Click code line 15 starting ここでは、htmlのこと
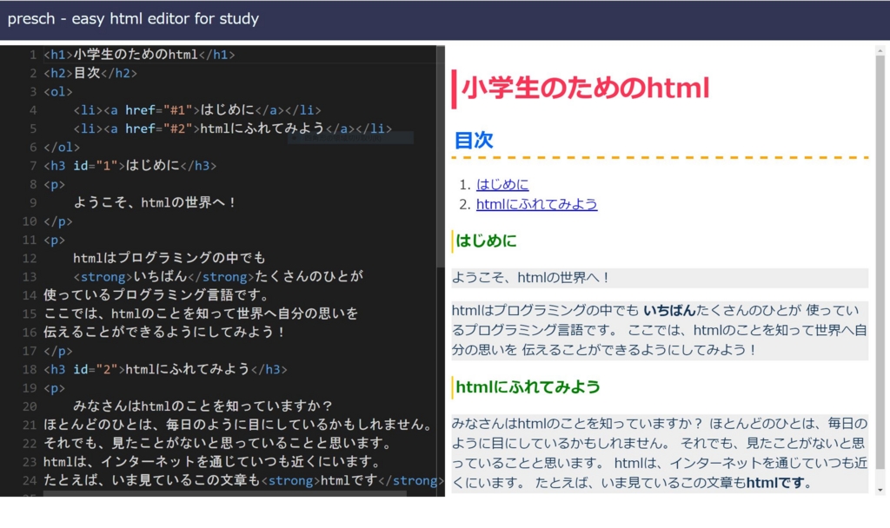890x528 pixels. (x=201, y=313)
